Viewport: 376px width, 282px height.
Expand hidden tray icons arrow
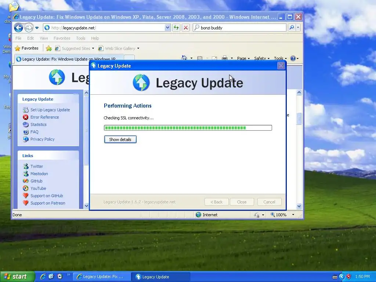click(342, 277)
